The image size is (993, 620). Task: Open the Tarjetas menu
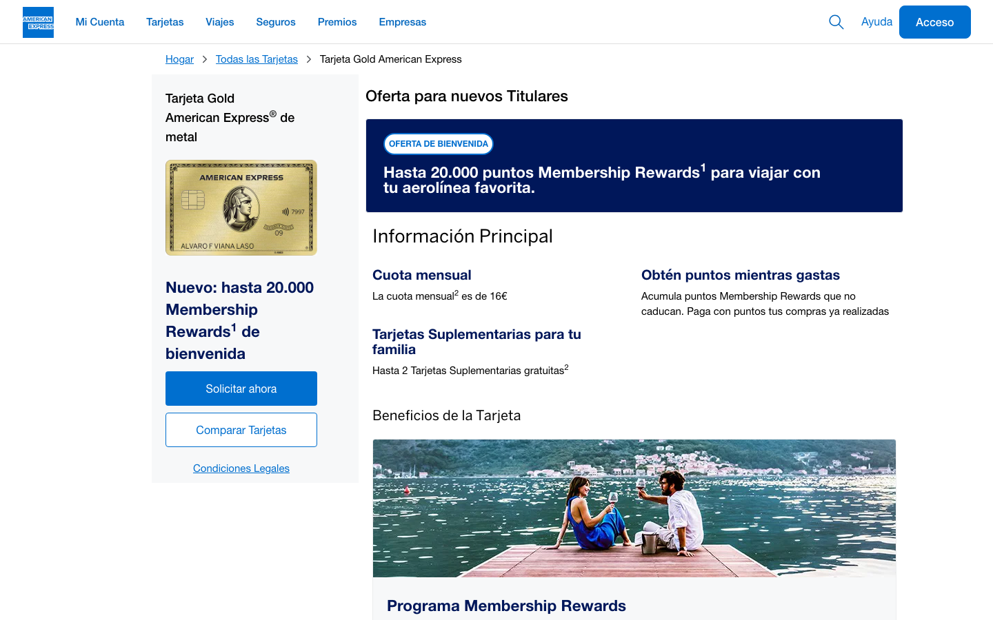tap(165, 22)
